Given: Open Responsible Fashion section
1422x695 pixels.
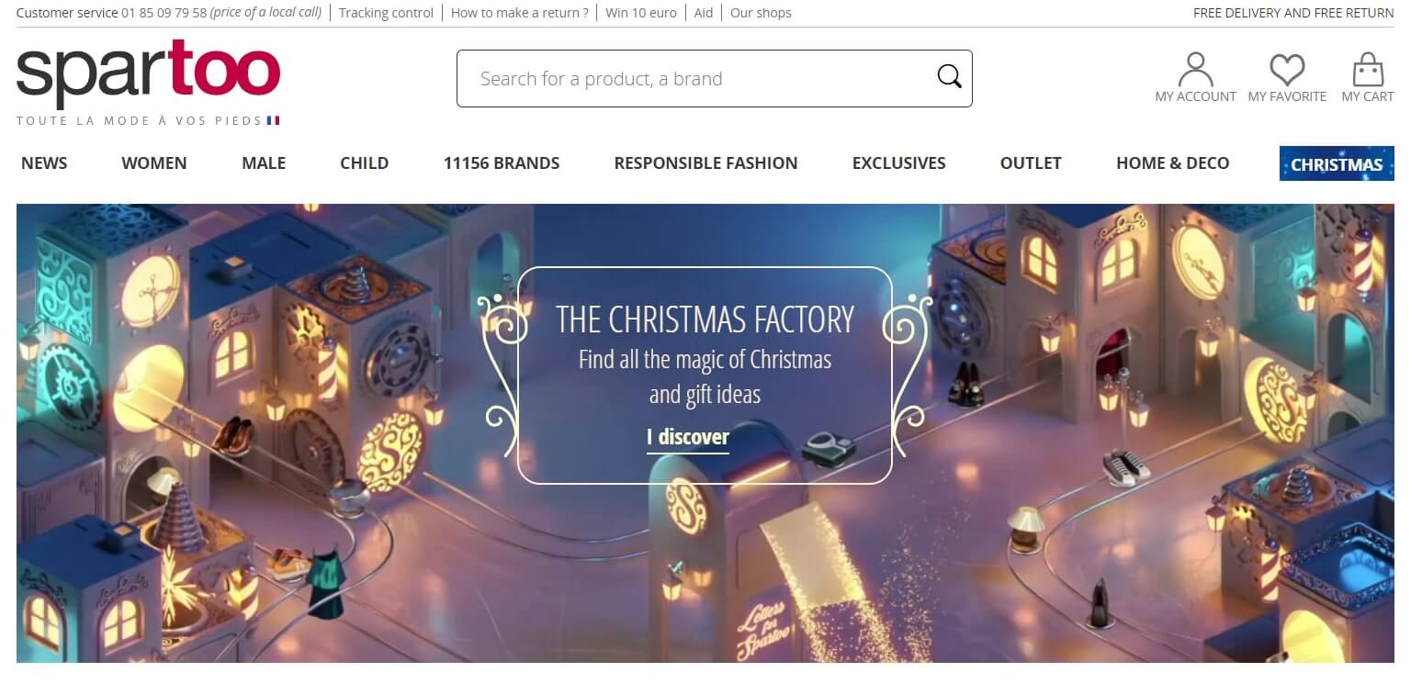Looking at the screenshot, I should 705,163.
